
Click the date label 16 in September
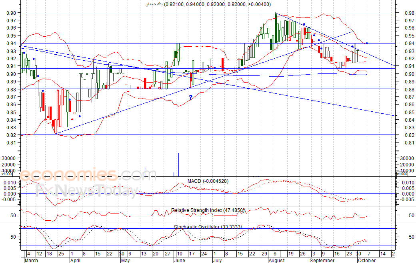pyautogui.click(x=337, y=254)
